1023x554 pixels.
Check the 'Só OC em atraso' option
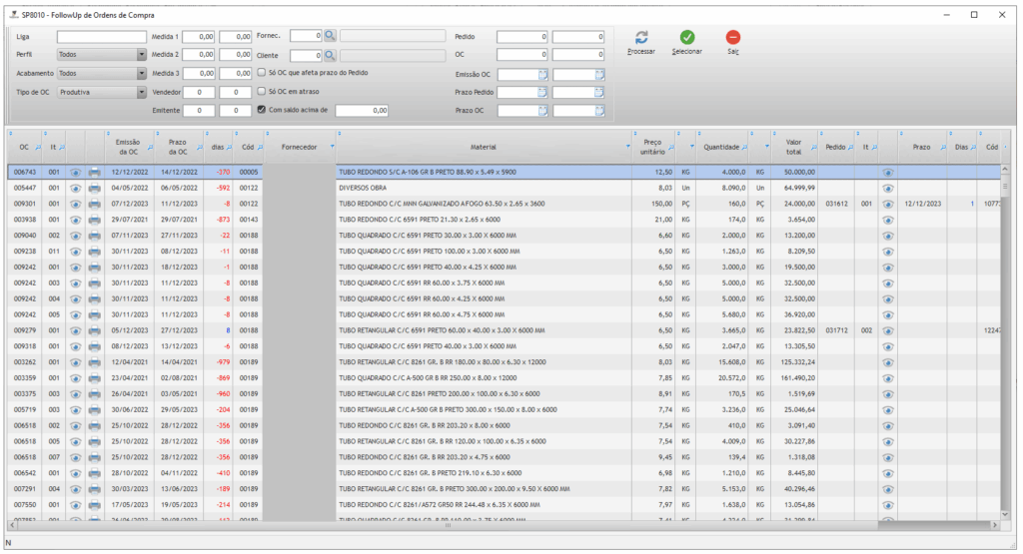pos(262,92)
